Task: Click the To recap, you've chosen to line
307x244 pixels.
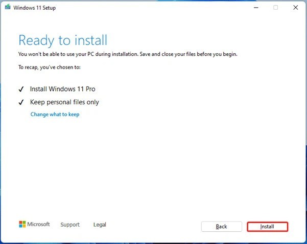Action: [49, 67]
